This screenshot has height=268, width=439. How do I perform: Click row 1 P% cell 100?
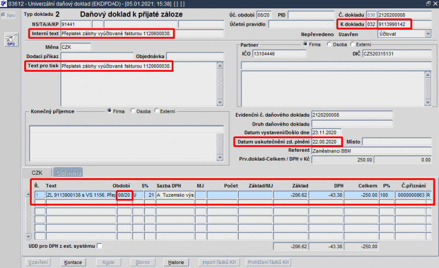tap(386, 195)
